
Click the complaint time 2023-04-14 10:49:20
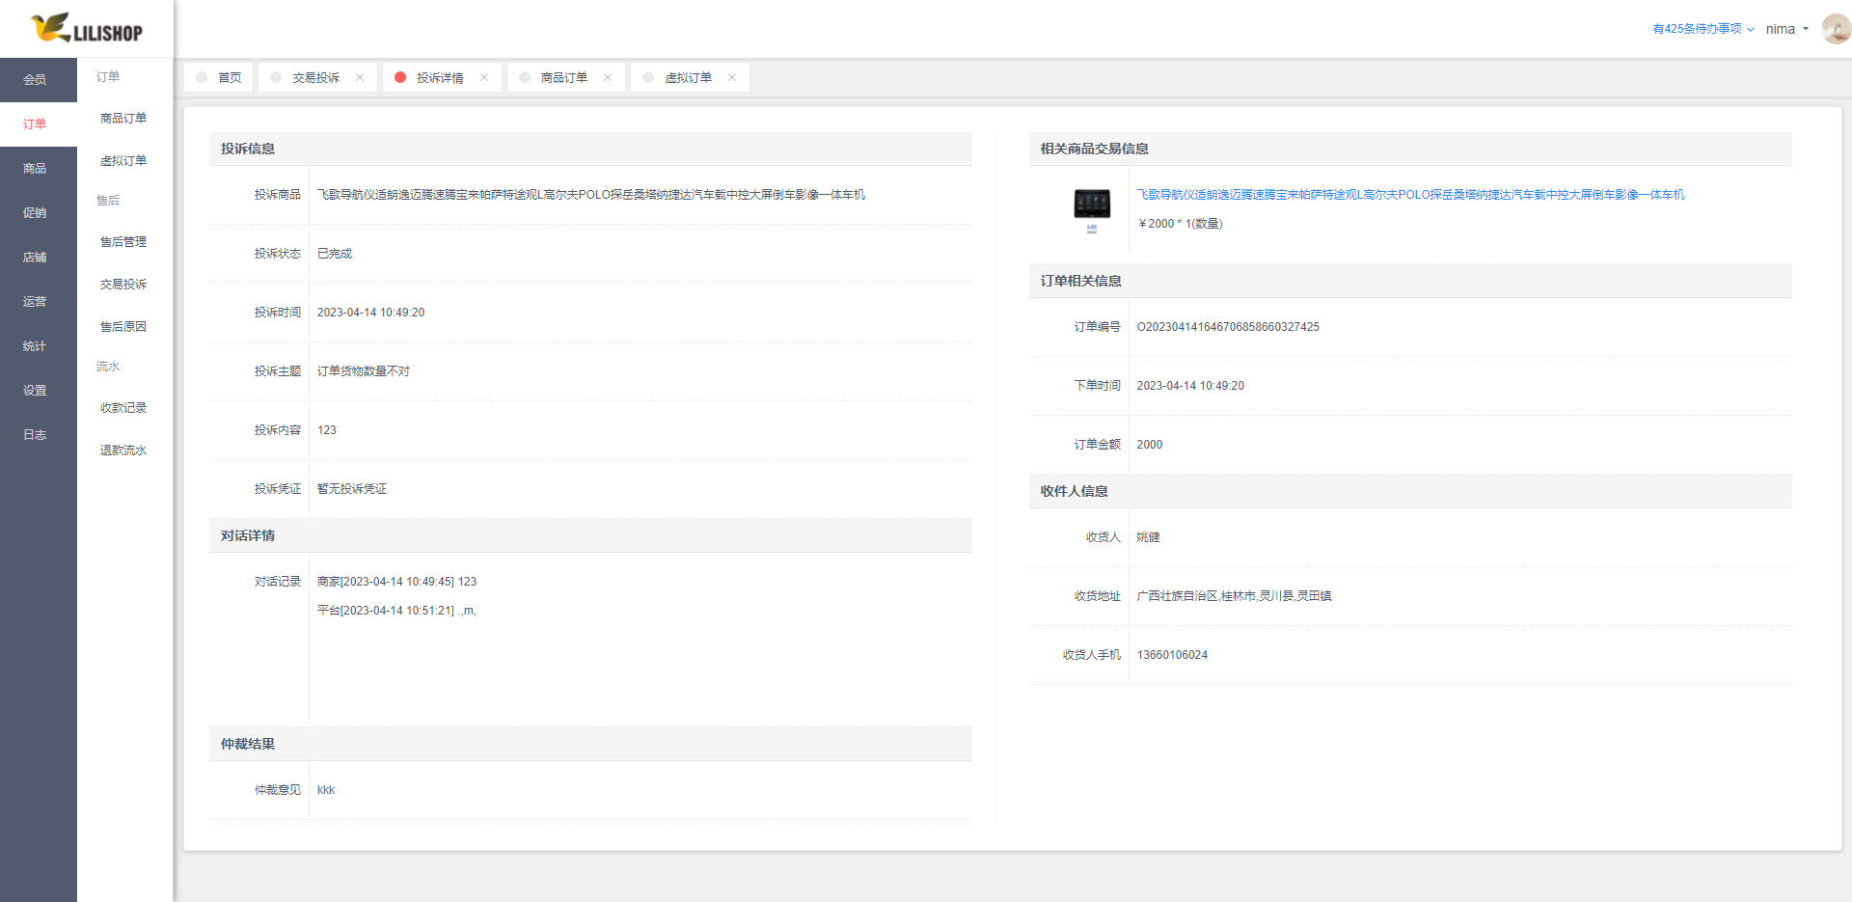click(x=370, y=313)
